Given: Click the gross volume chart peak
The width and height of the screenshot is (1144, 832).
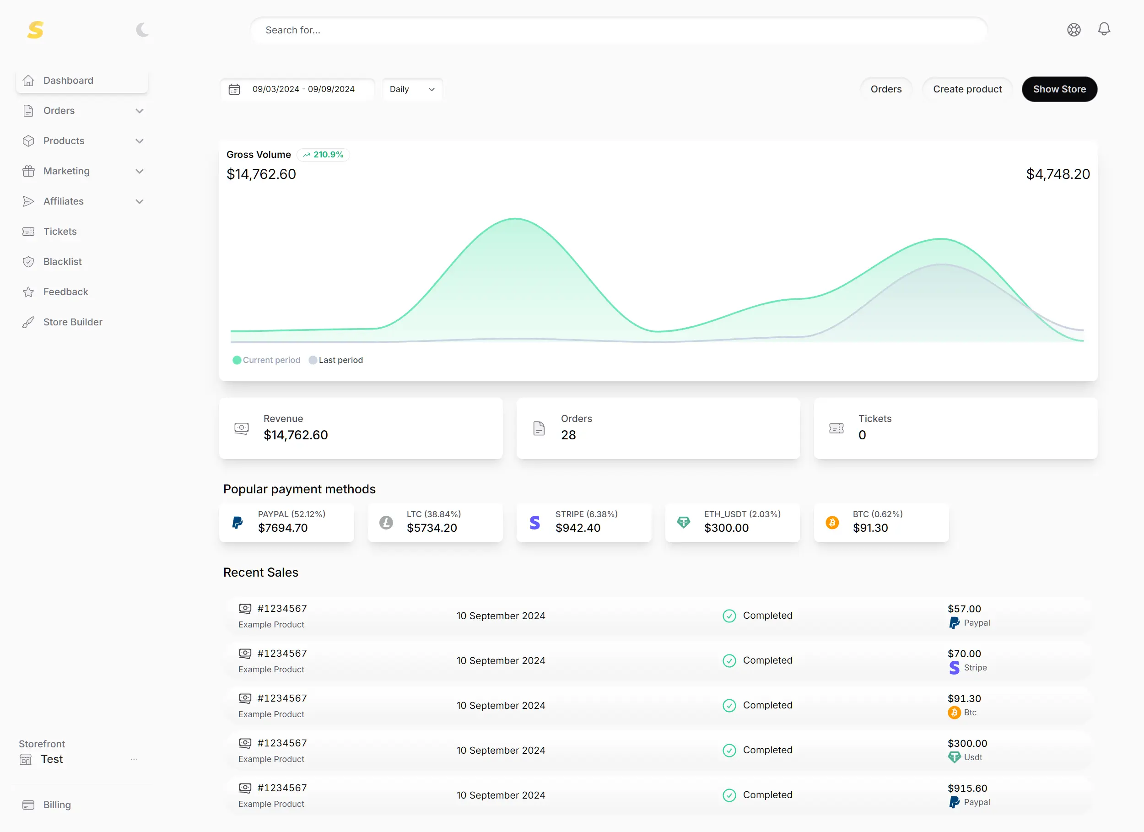Looking at the screenshot, I should tap(515, 219).
